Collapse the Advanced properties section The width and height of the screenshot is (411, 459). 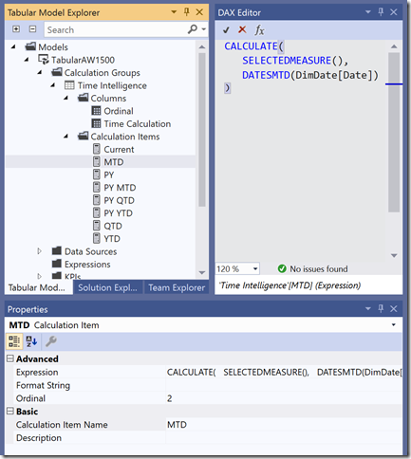[x=10, y=358]
